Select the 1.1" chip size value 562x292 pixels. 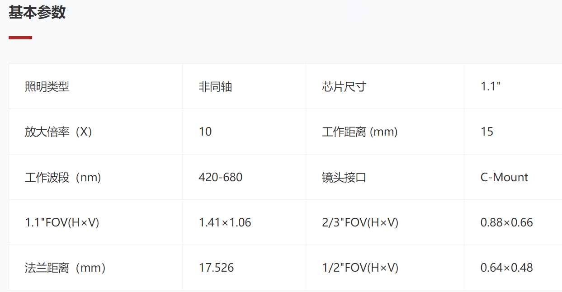click(491, 86)
